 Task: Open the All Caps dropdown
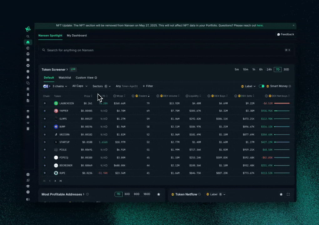click(x=80, y=86)
